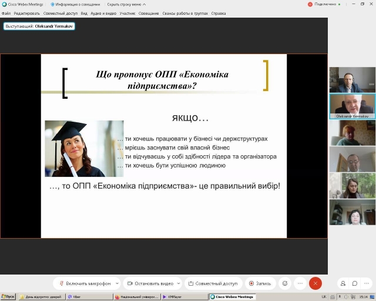
Task: Select video of man with glasses near door
Action: (x=352, y=159)
